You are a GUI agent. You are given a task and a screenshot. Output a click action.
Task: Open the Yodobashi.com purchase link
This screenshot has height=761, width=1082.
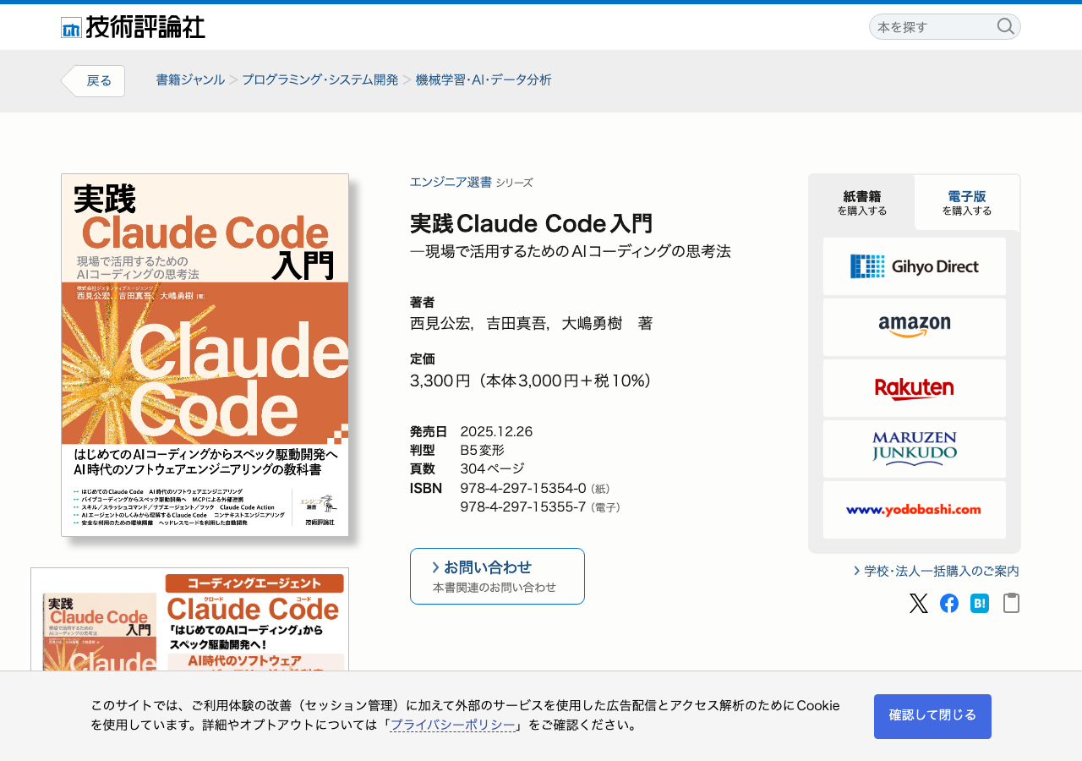click(915, 510)
